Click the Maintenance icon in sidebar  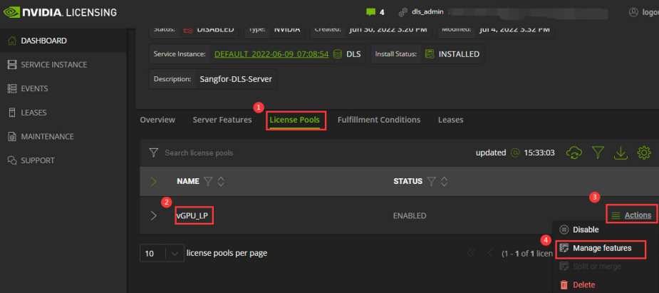point(12,137)
